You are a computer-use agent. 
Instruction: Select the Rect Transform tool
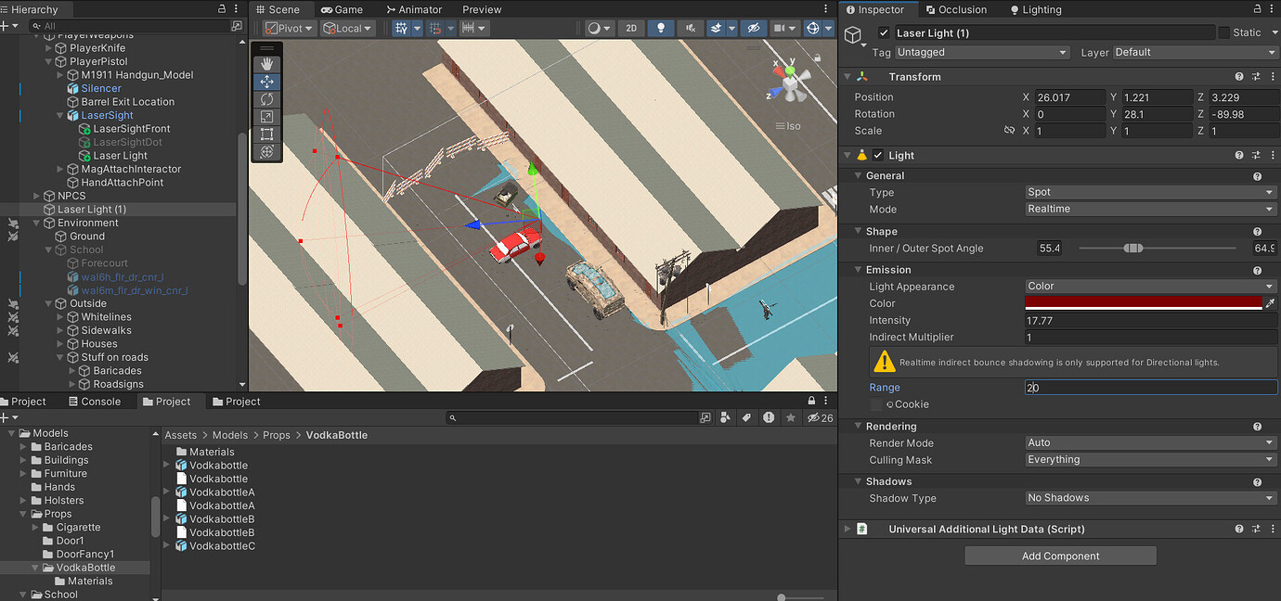(x=267, y=134)
